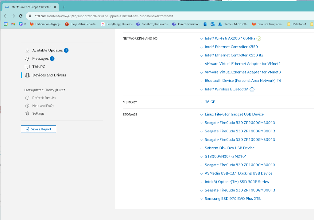Open the Join conversation bookmark
This screenshot has height=220, width=314.
(x=186, y=24)
